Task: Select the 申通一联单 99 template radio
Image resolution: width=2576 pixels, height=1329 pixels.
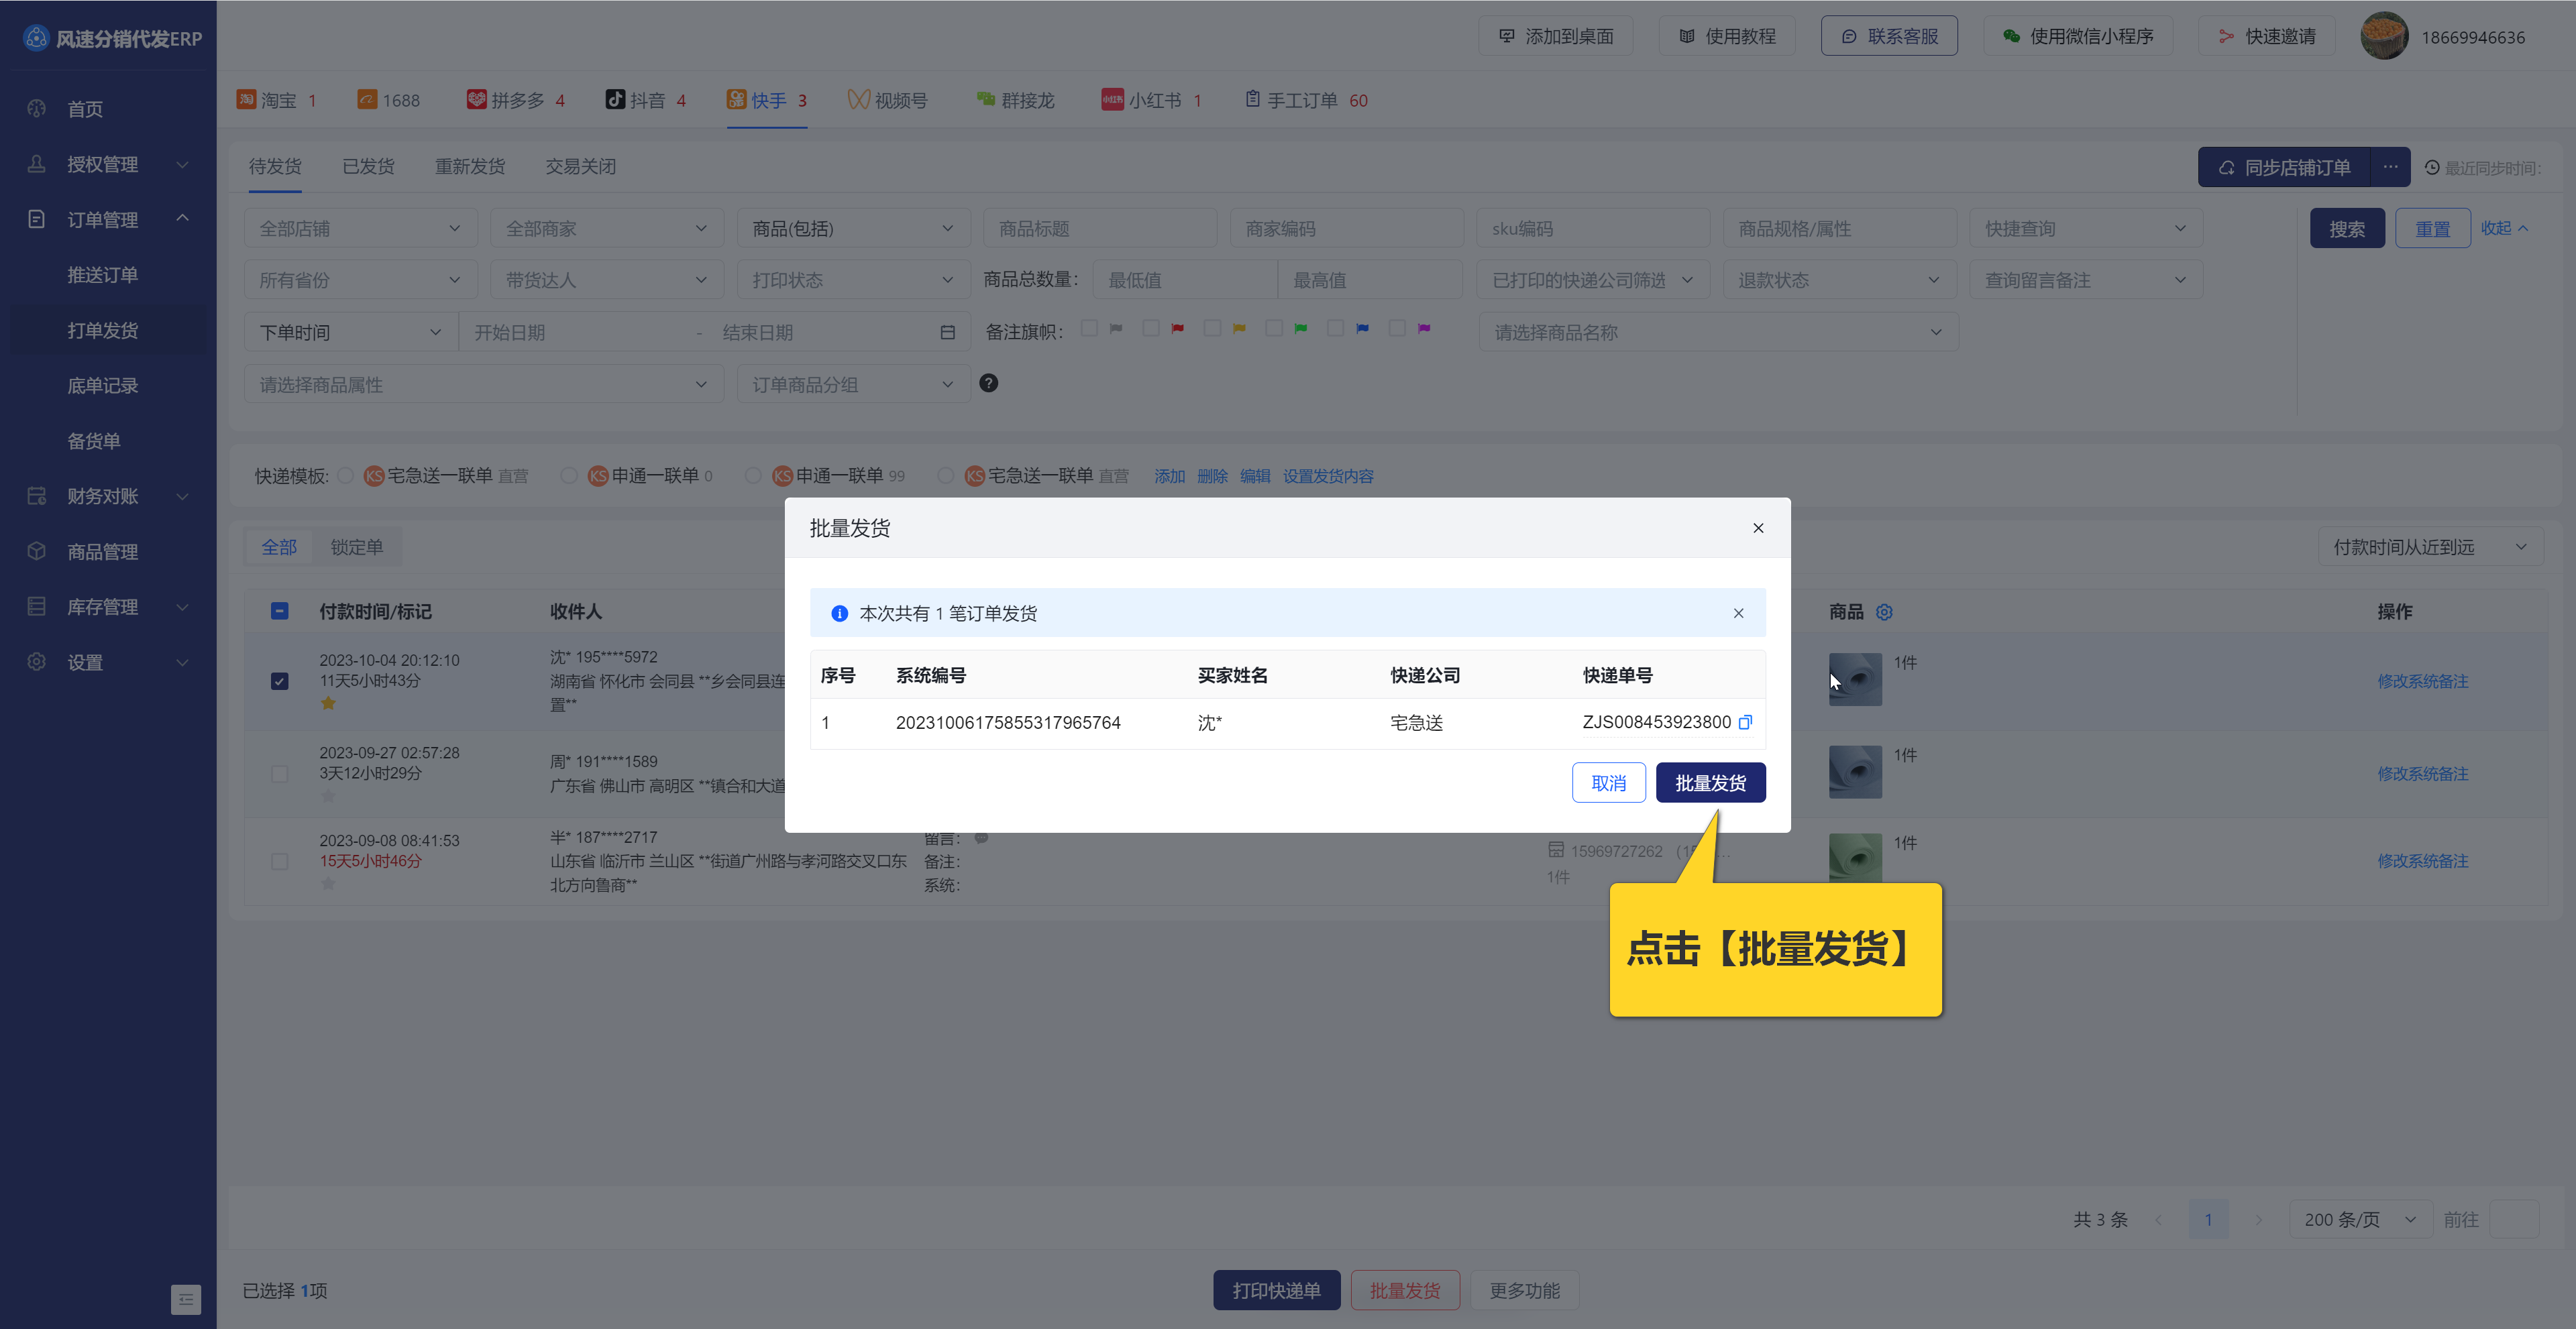Action: coord(753,475)
